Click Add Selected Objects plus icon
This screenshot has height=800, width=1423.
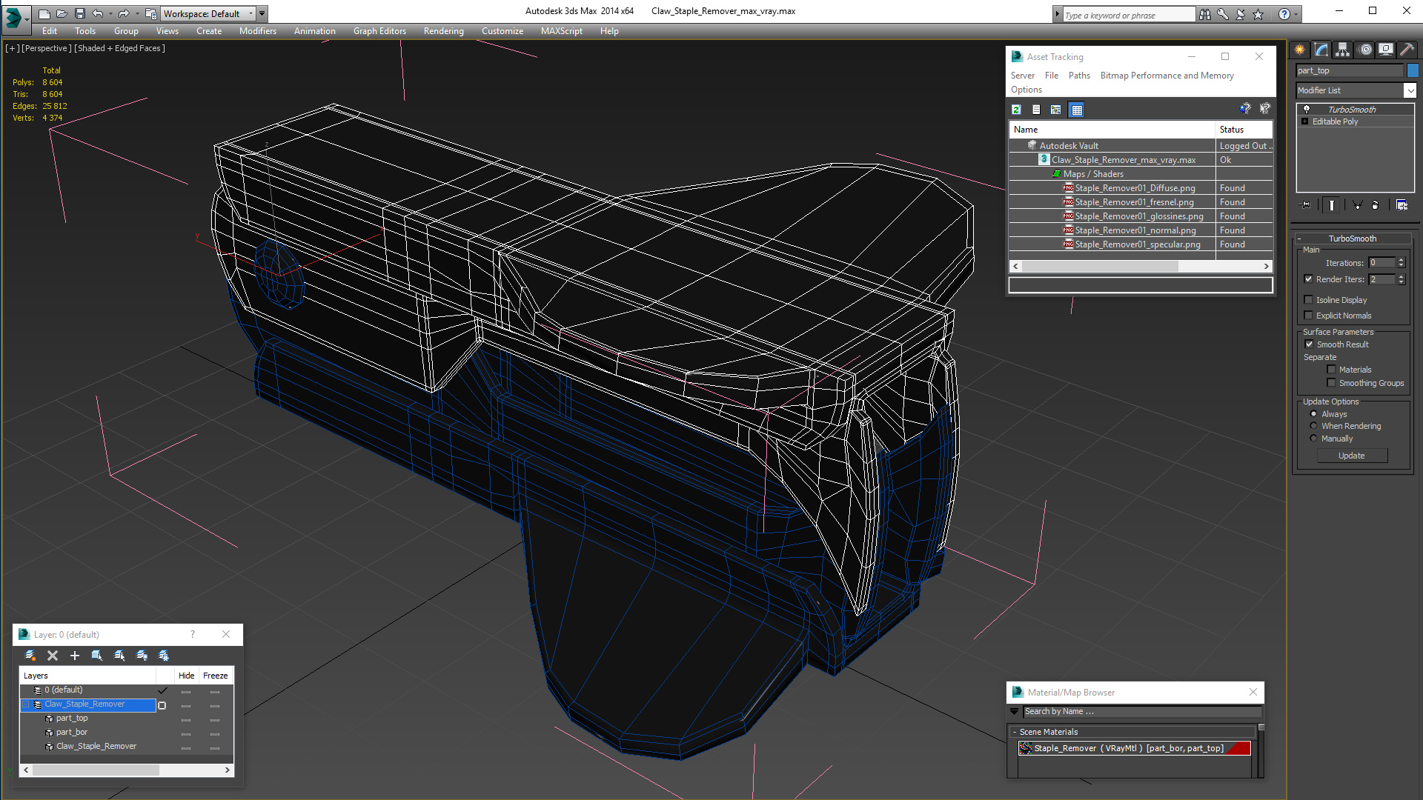75,656
